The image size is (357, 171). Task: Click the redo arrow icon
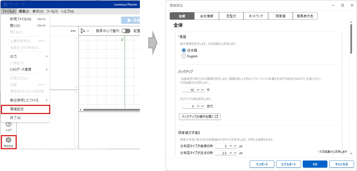(17, 4)
